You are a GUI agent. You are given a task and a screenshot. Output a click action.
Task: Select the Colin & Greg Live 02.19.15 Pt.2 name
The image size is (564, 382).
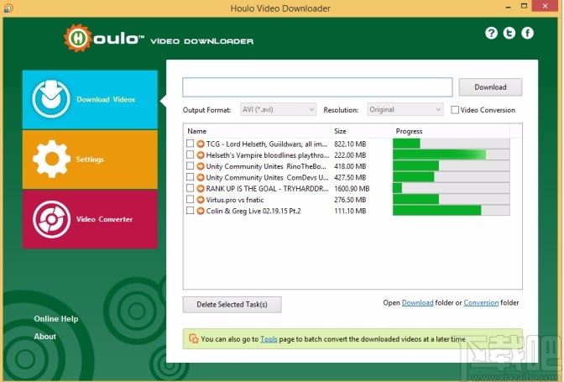[253, 211]
